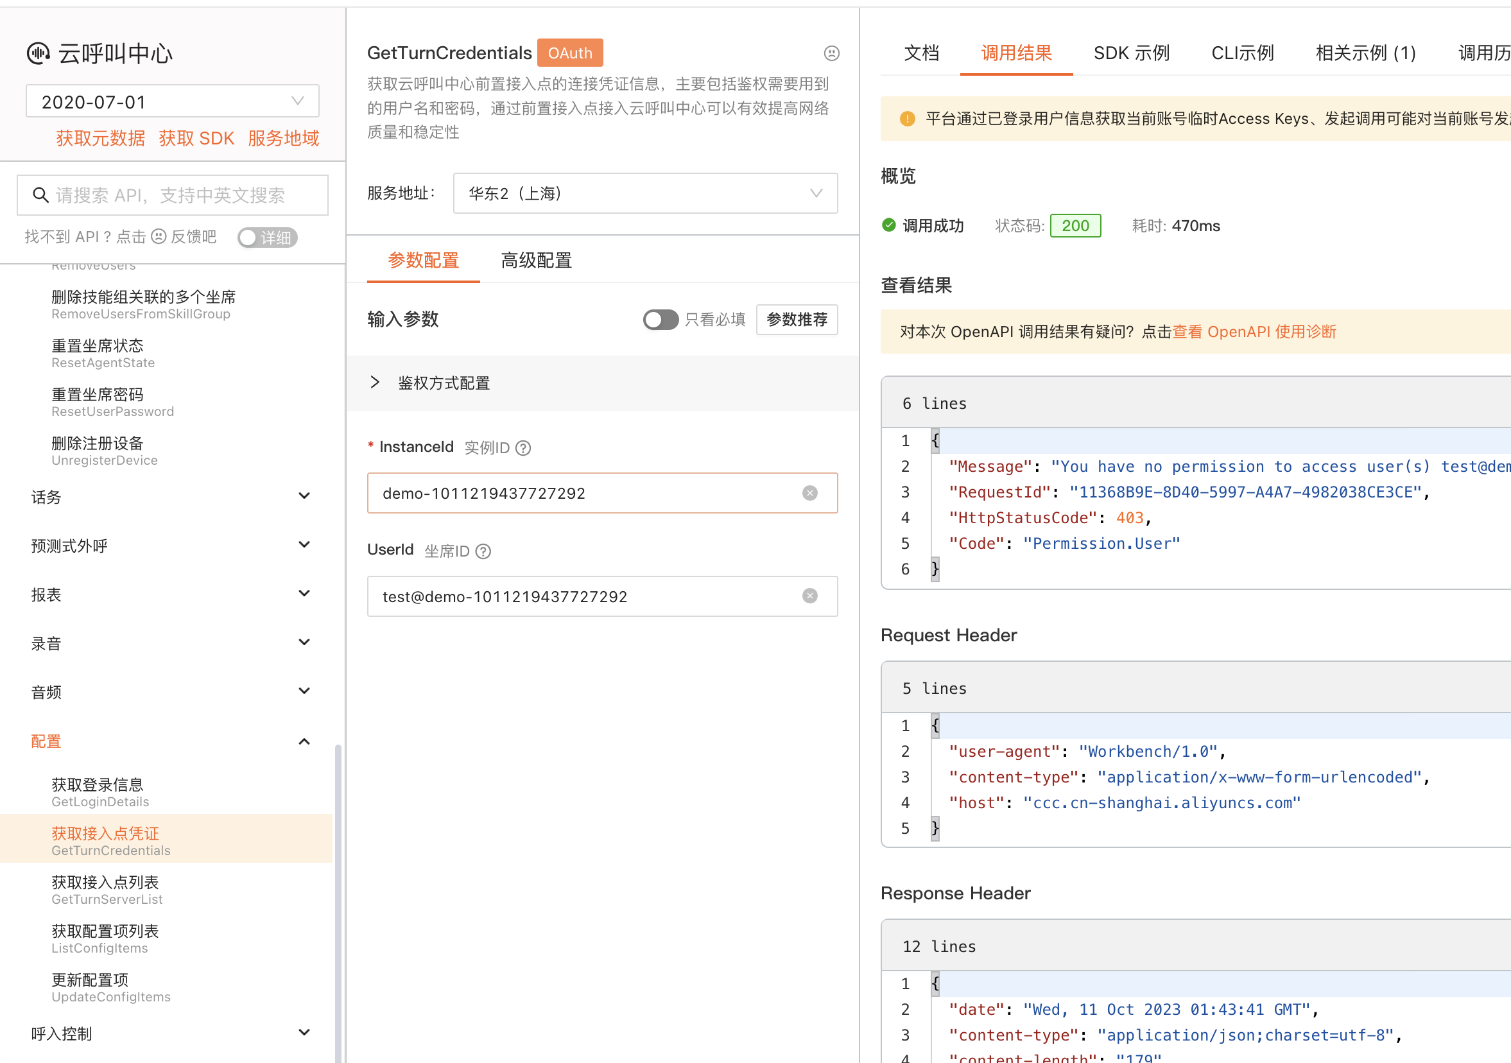Clear the UserId field with its X icon
This screenshot has width=1511, height=1063.
809,596
